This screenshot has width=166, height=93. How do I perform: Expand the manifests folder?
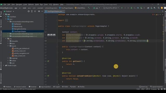coord(6,17)
